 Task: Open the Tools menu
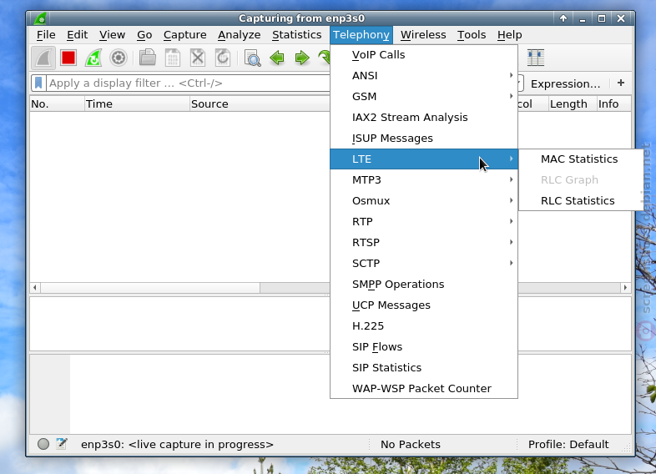click(472, 35)
